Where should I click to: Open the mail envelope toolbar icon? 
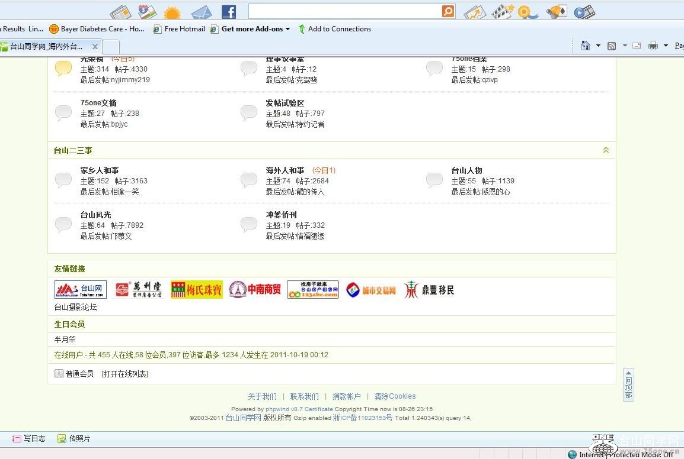tap(202, 12)
